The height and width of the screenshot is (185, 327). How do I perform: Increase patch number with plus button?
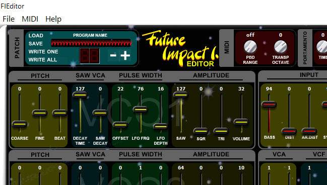[x=125, y=55]
